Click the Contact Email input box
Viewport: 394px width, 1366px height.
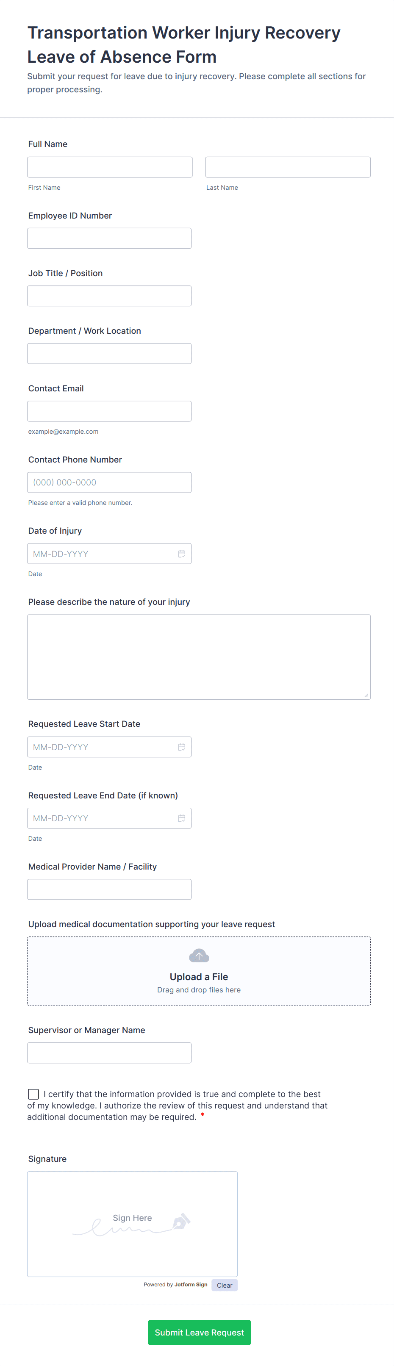pos(109,411)
